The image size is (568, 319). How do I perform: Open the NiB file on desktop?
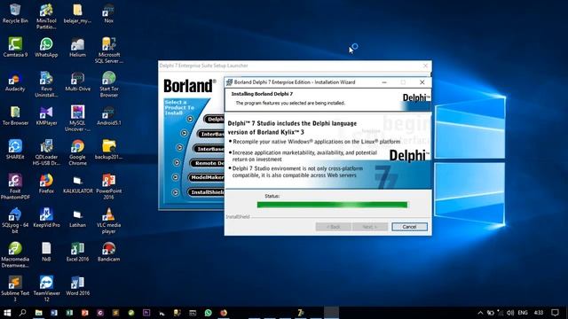tap(46, 252)
